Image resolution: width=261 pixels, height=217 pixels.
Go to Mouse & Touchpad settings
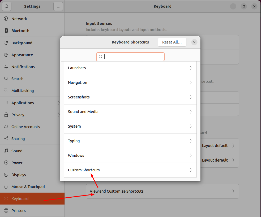pos(28,187)
